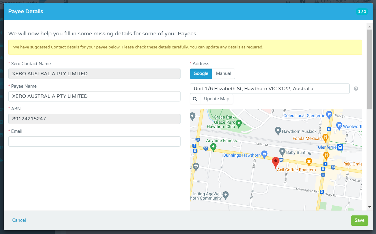Screen dimensions: 376x234
Task: Click the Raju Omlet label on map
Action: pos(352,164)
